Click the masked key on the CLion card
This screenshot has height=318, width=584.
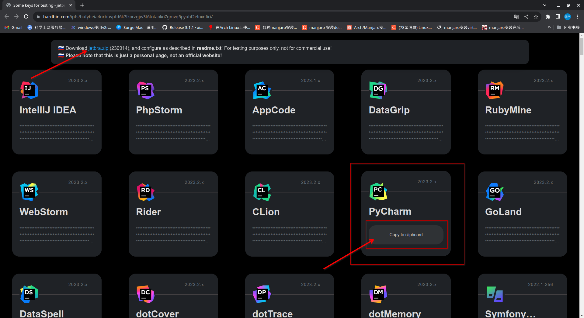pos(290,235)
